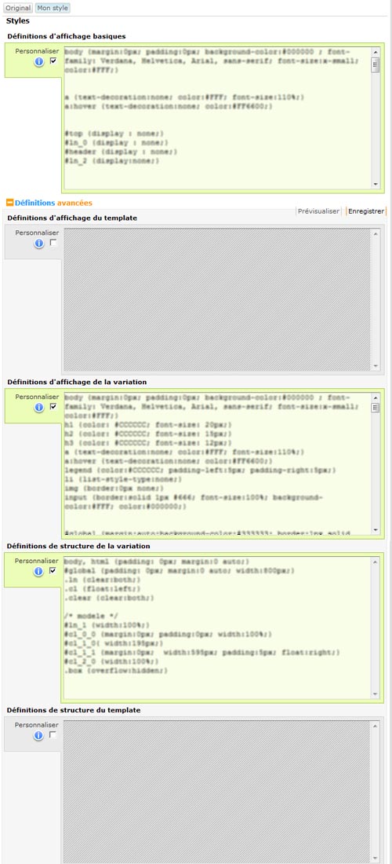Select the Mon style tab
Screen dimensions: 392x864
tap(53, 9)
